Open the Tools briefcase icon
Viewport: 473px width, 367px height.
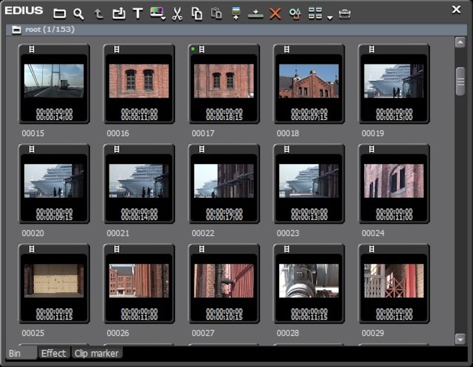(345, 13)
